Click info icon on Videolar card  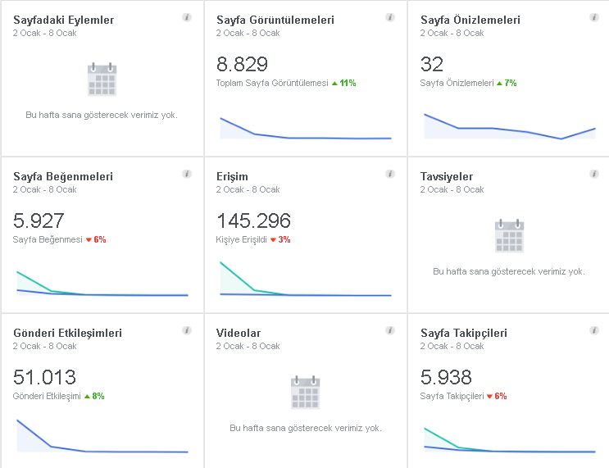[390, 330]
